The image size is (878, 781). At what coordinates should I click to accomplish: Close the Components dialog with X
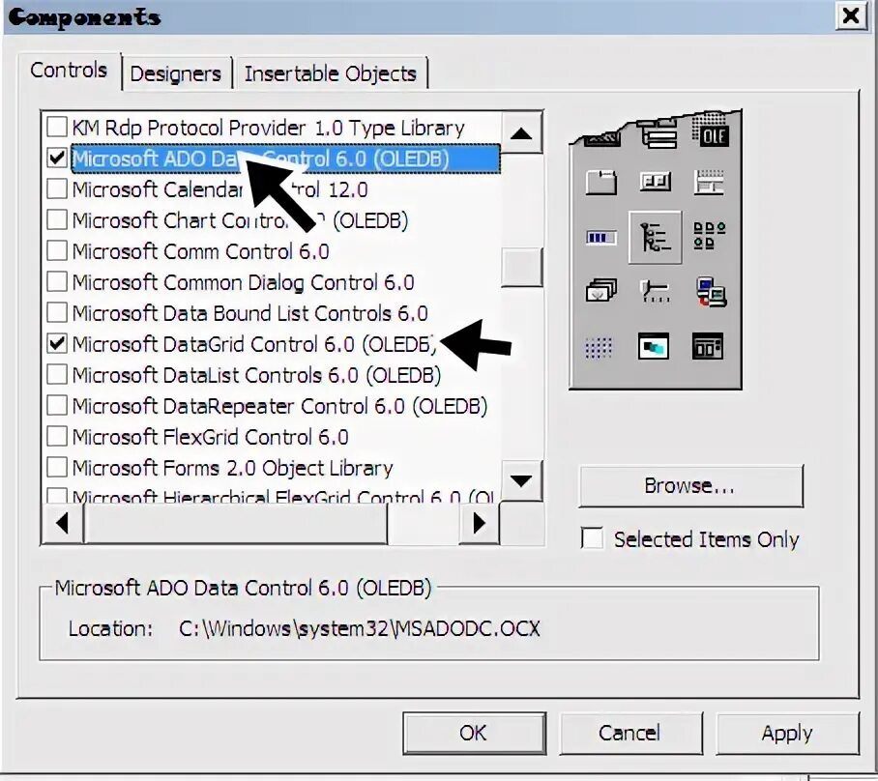click(851, 15)
